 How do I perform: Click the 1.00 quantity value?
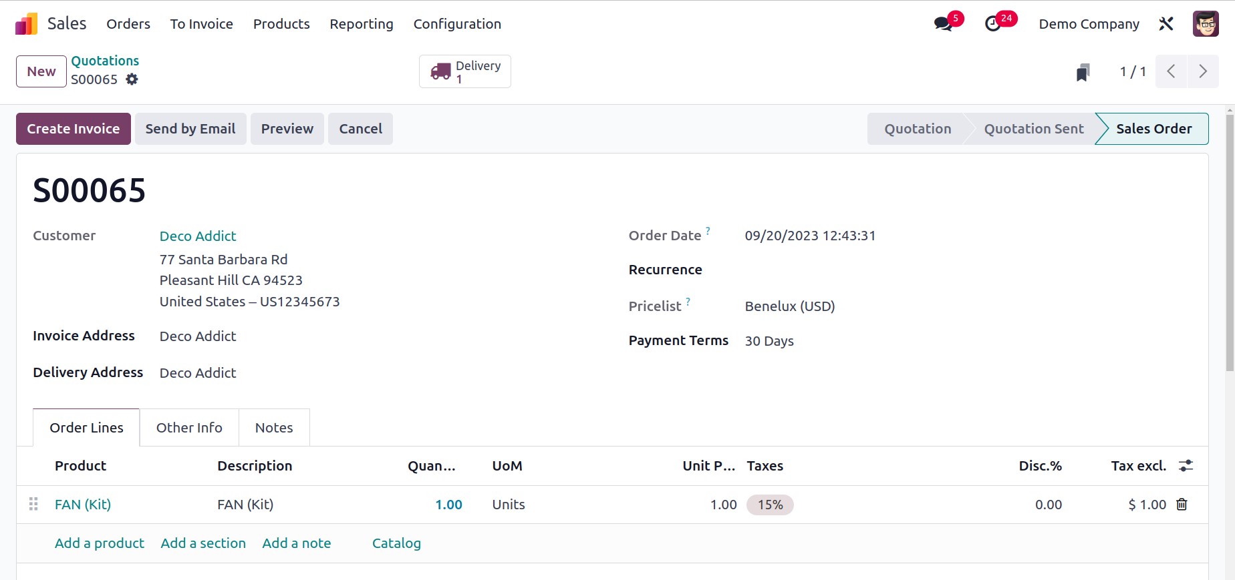pyautogui.click(x=448, y=505)
